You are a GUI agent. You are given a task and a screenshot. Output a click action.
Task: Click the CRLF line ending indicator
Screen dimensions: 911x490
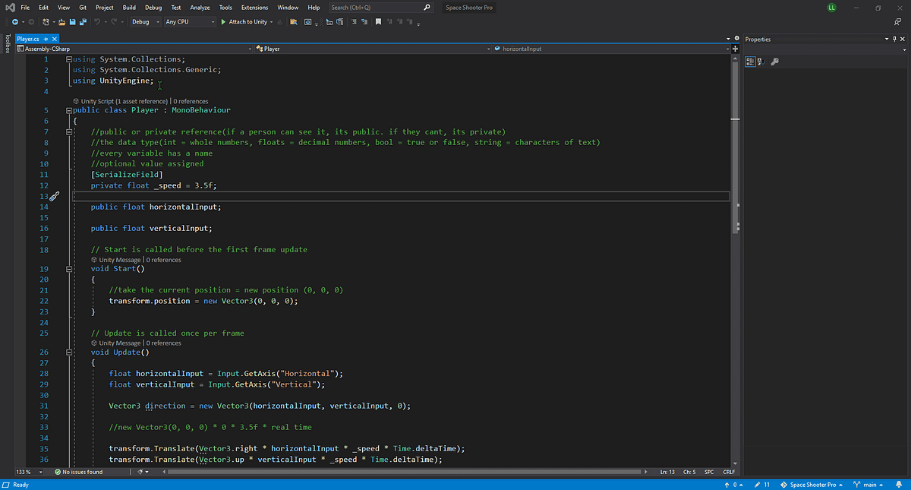729,473
